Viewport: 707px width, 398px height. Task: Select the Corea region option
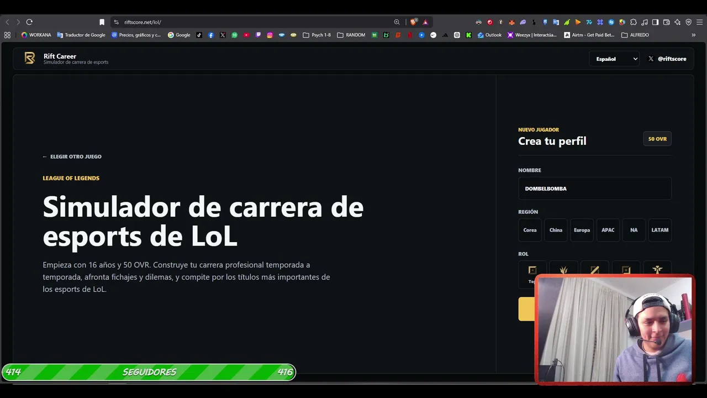point(530,230)
